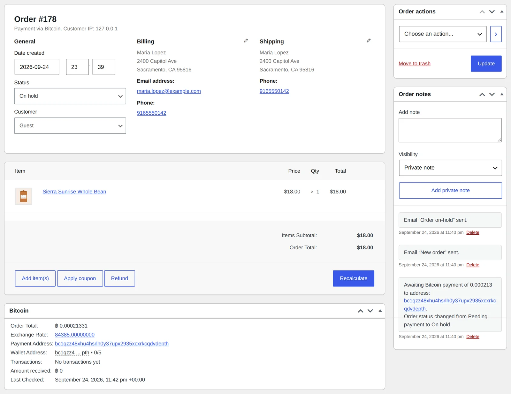
Task: Open Sierra Sunrise Whole Bean link
Action: tap(74, 192)
